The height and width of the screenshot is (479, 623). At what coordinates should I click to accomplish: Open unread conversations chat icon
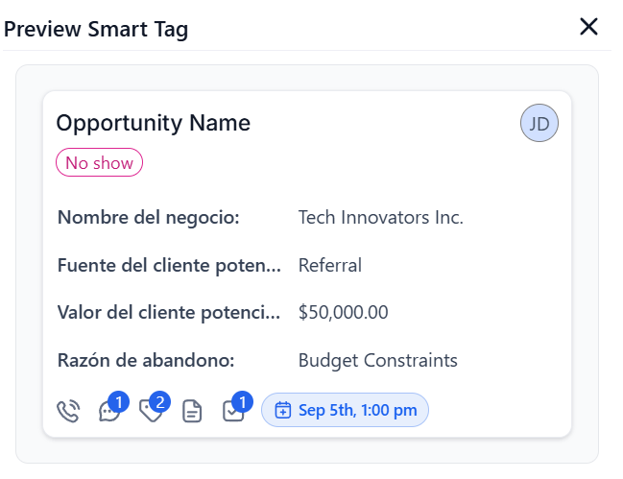[x=109, y=412]
